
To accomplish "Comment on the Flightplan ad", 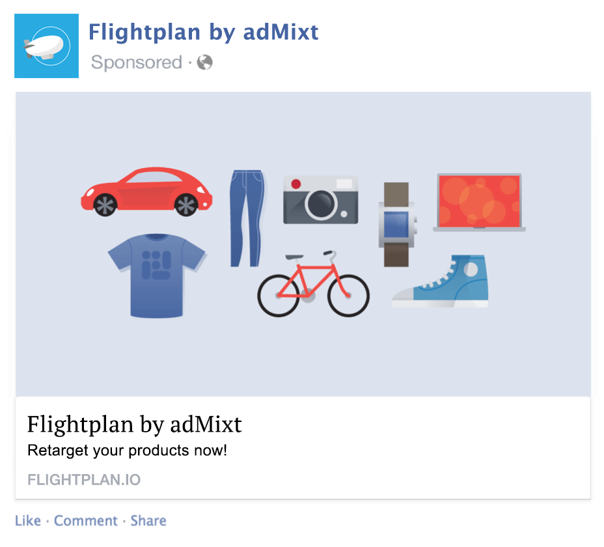I will (x=85, y=520).
